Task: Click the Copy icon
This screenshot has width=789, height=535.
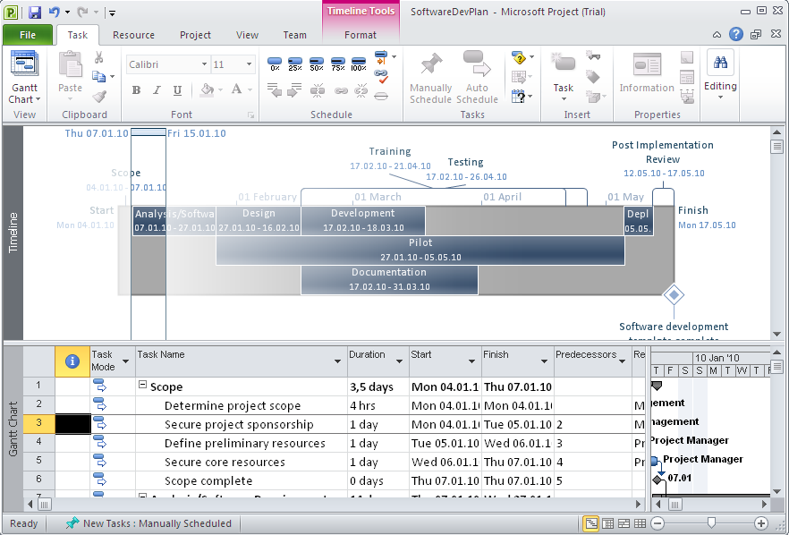Action: 98,77
